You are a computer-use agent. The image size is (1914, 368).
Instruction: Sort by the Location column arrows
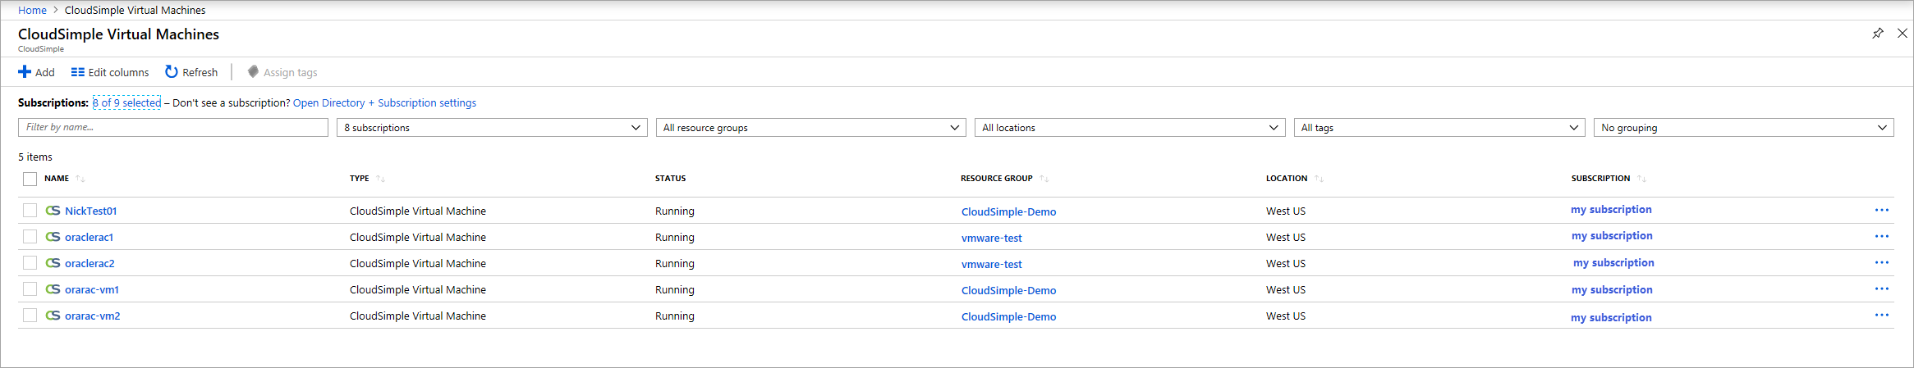[1319, 179]
